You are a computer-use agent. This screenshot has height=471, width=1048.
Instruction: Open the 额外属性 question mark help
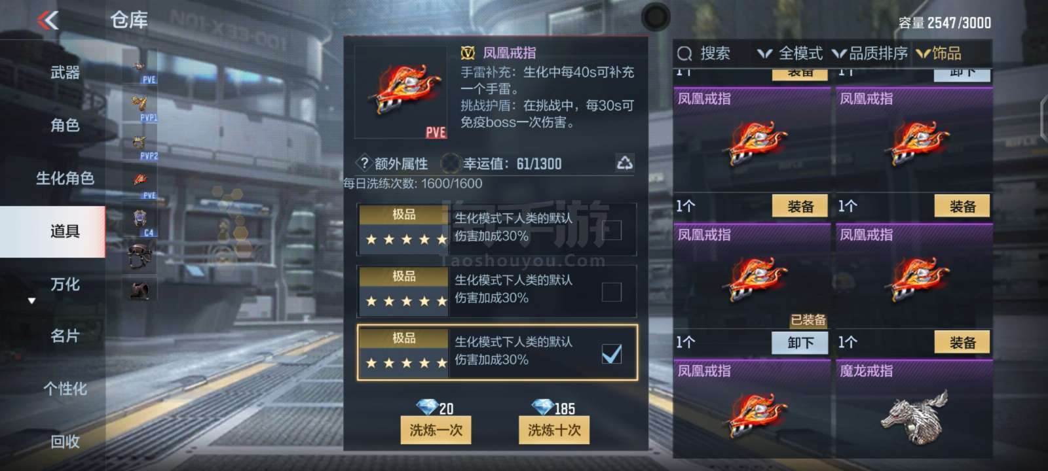tap(364, 163)
